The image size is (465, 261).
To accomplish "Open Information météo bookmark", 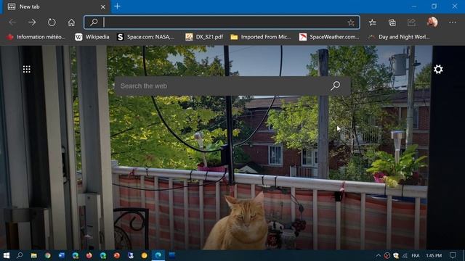I will pyautogui.click(x=36, y=37).
